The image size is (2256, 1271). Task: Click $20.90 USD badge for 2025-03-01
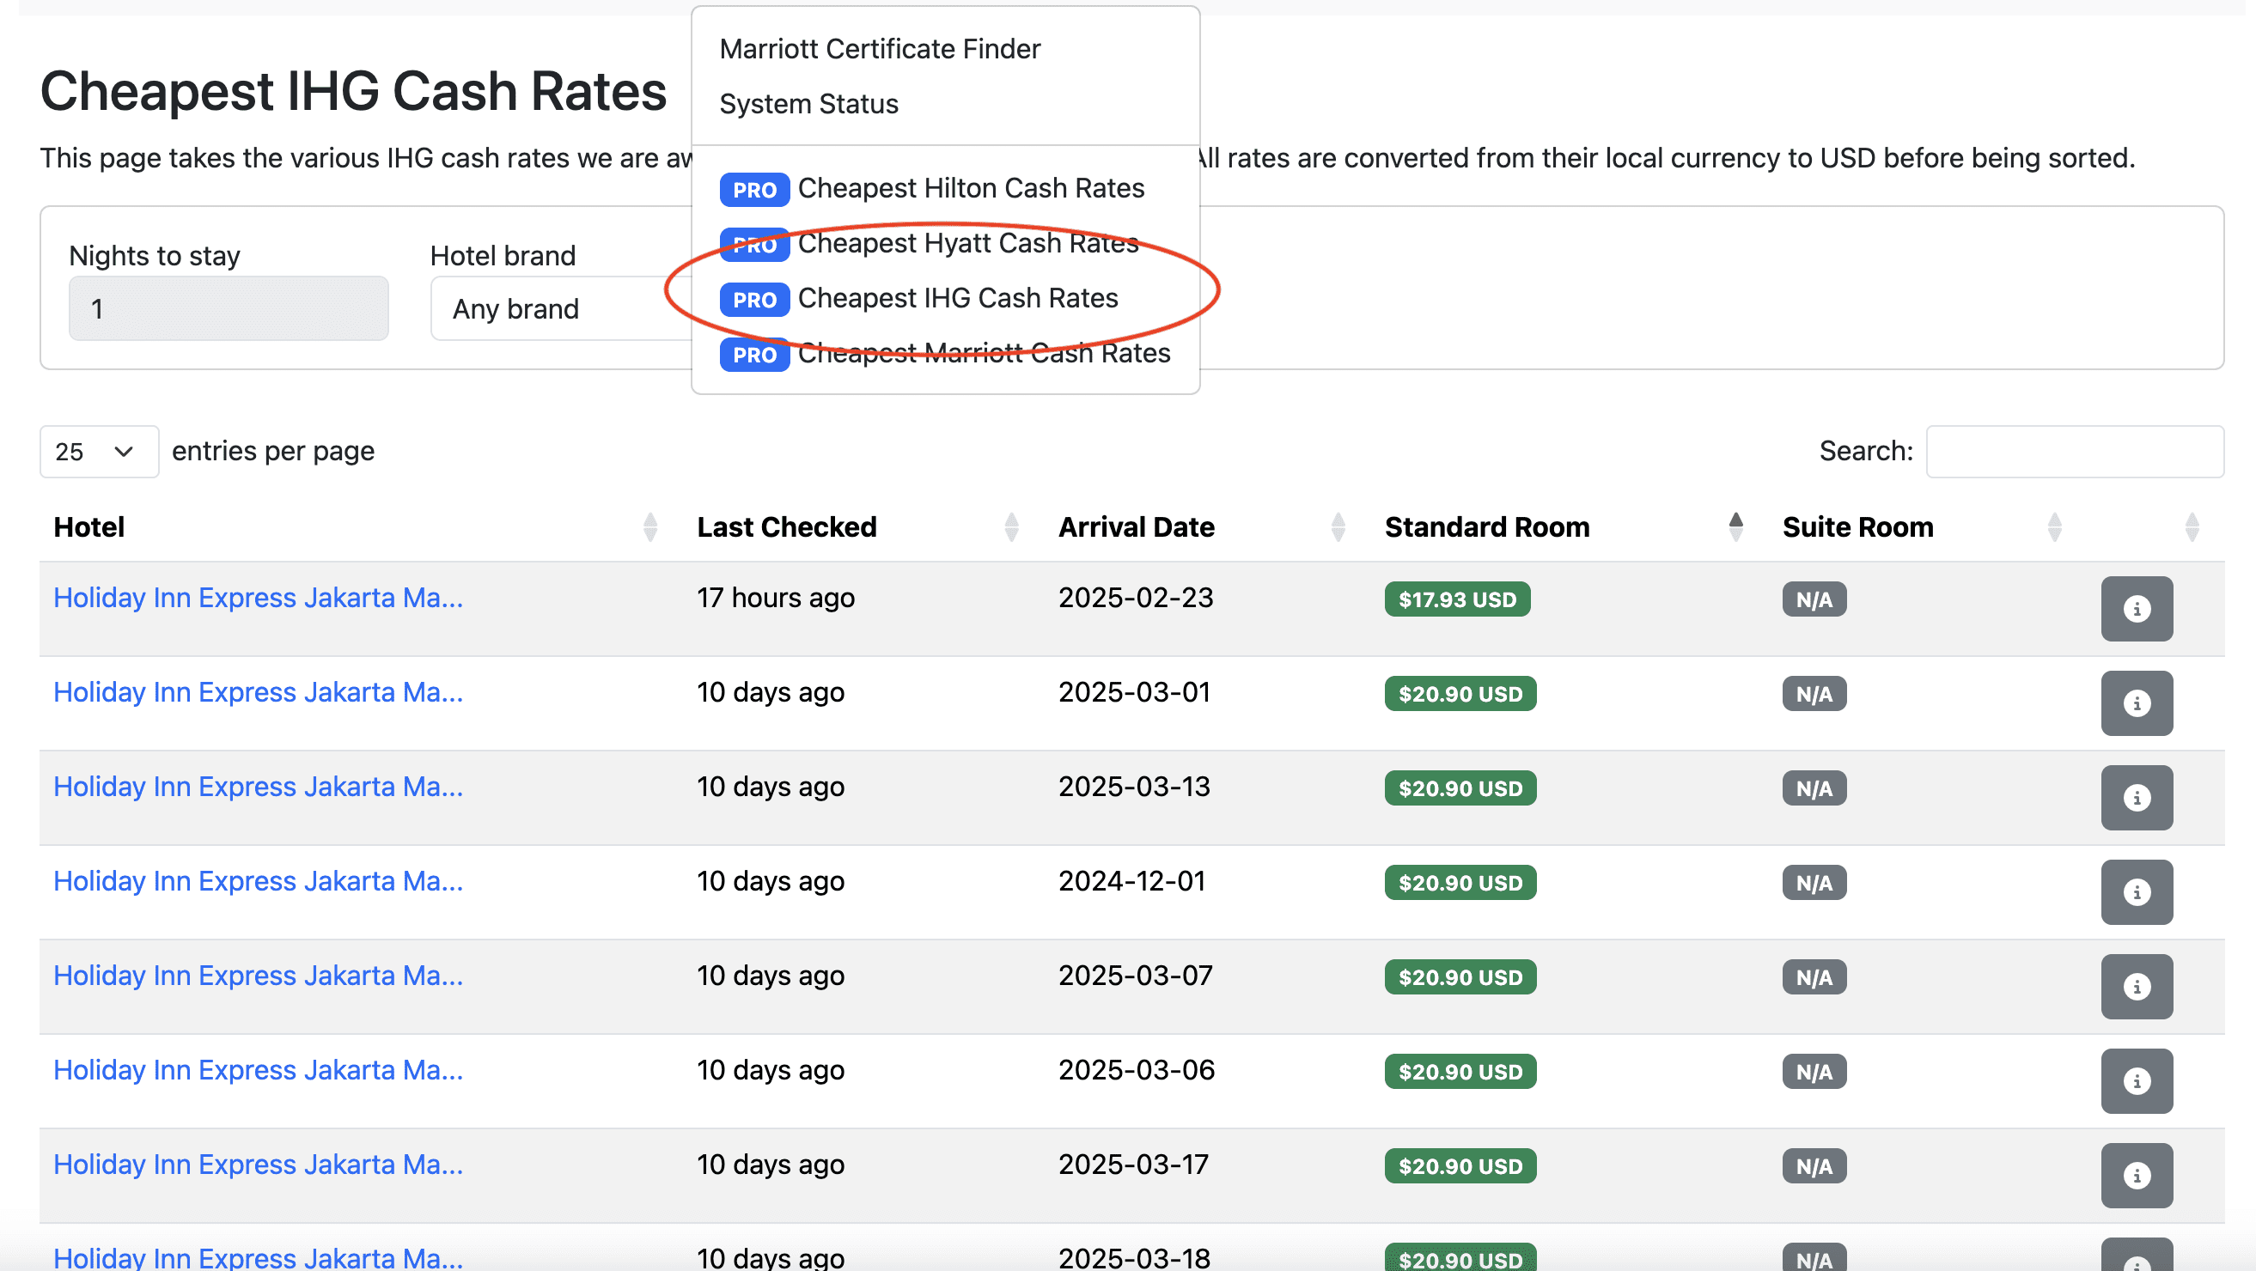point(1460,694)
